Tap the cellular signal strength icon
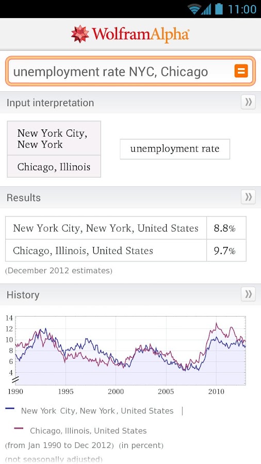 pos(206,9)
